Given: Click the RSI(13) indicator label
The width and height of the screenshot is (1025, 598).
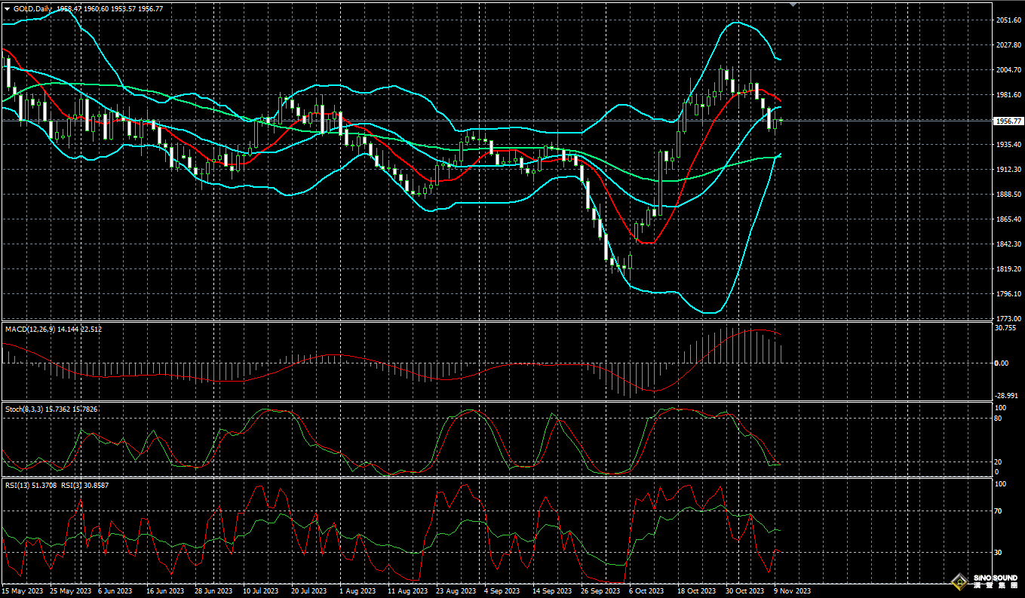Looking at the screenshot, I should point(16,486).
